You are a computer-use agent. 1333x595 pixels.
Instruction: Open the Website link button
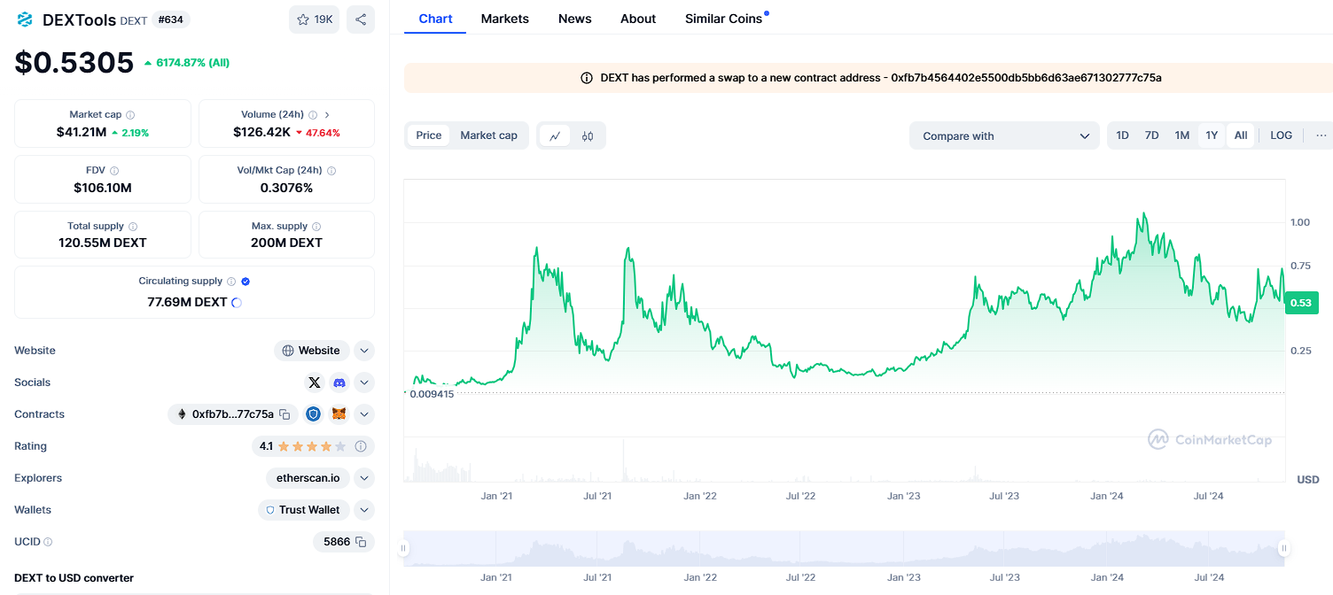312,351
